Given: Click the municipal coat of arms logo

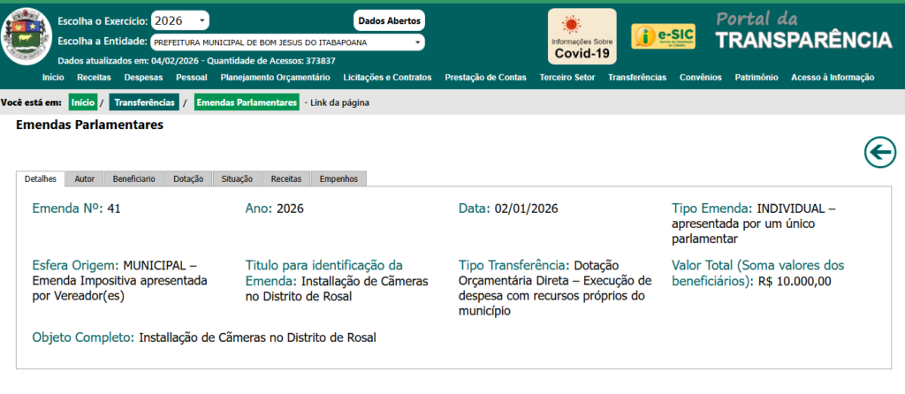Looking at the screenshot, I should (27, 42).
